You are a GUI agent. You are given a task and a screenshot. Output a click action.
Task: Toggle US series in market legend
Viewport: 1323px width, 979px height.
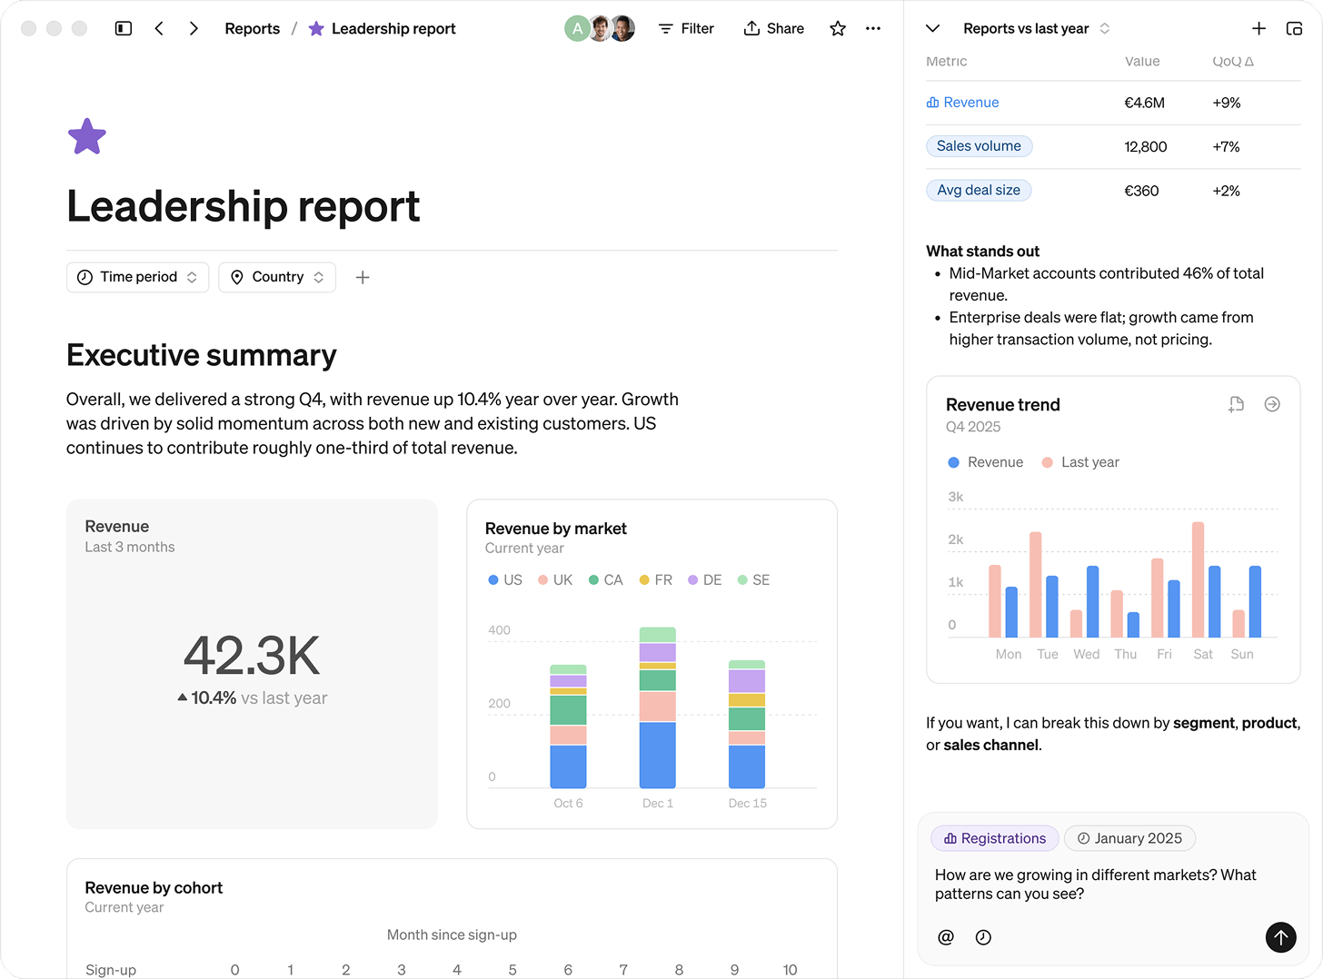pyautogui.click(x=505, y=579)
